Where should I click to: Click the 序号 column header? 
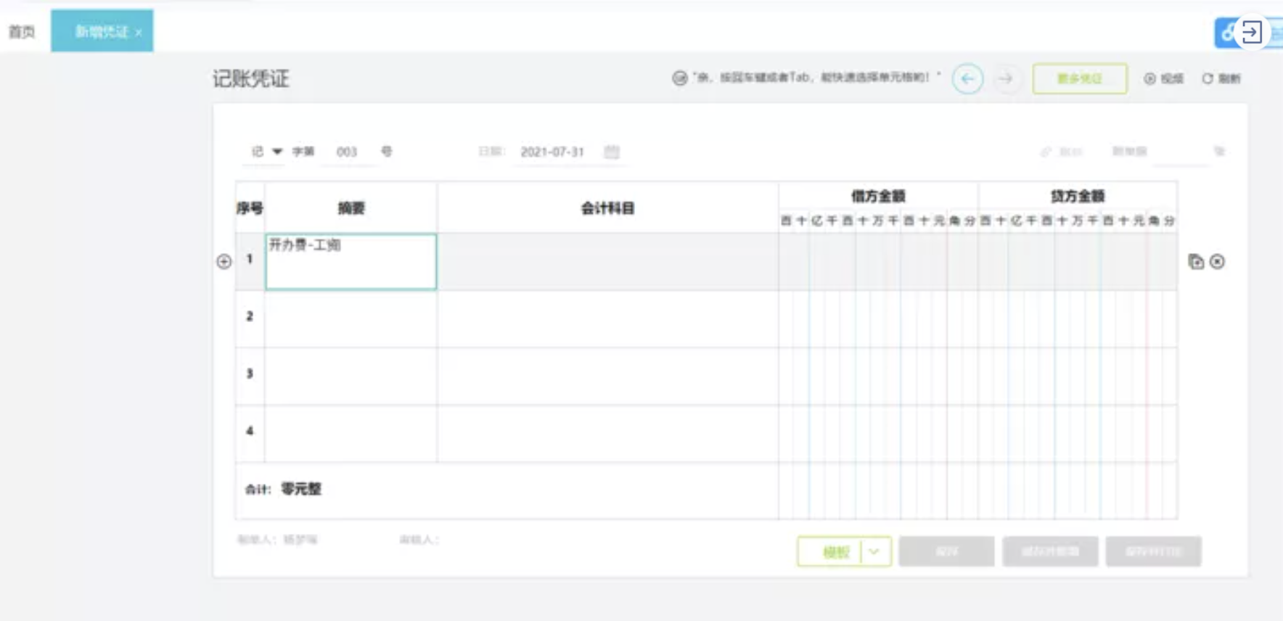(x=250, y=208)
